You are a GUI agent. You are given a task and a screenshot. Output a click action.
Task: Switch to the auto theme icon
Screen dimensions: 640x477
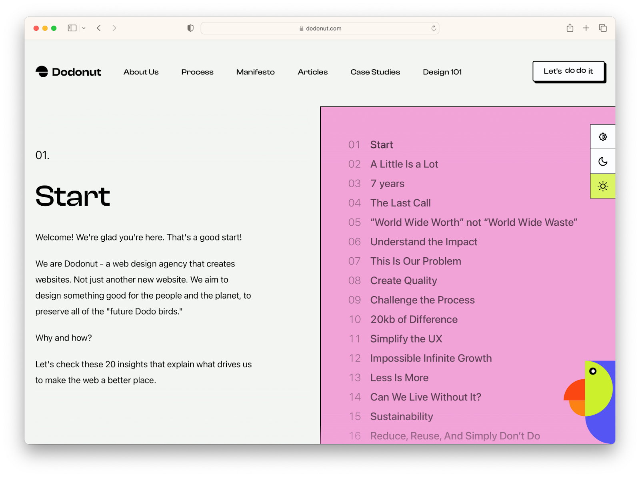603,137
